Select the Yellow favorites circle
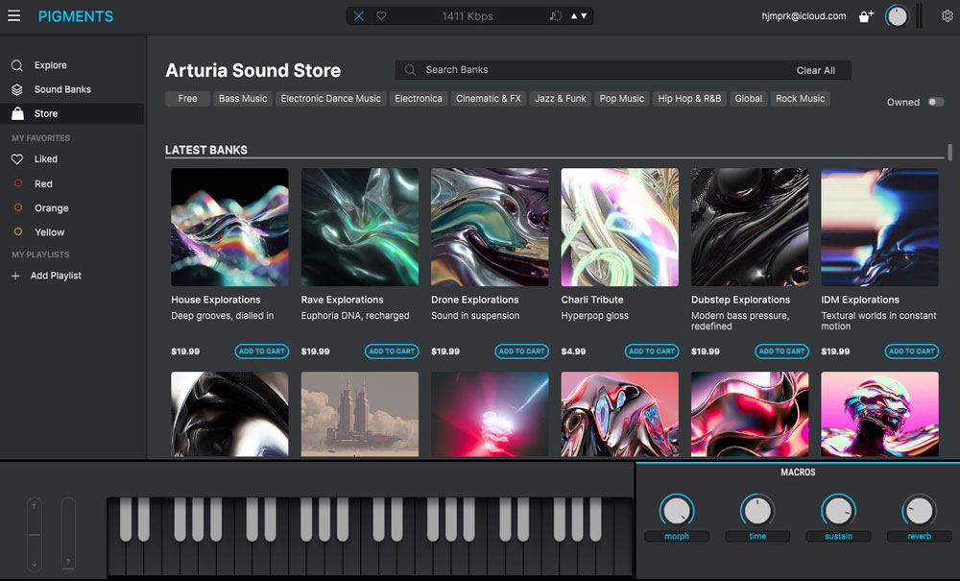Image resolution: width=960 pixels, height=581 pixels. pos(18,232)
